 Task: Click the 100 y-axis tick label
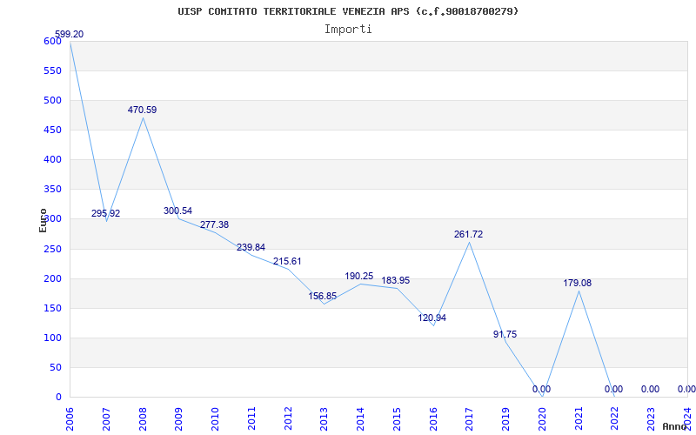point(52,338)
